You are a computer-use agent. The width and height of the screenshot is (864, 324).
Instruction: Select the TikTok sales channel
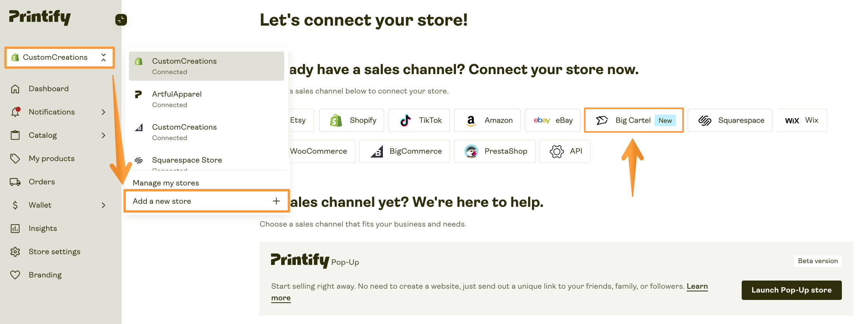419,120
